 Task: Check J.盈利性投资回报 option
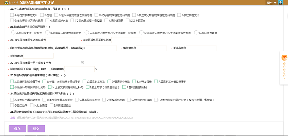[x=124, y=87]
